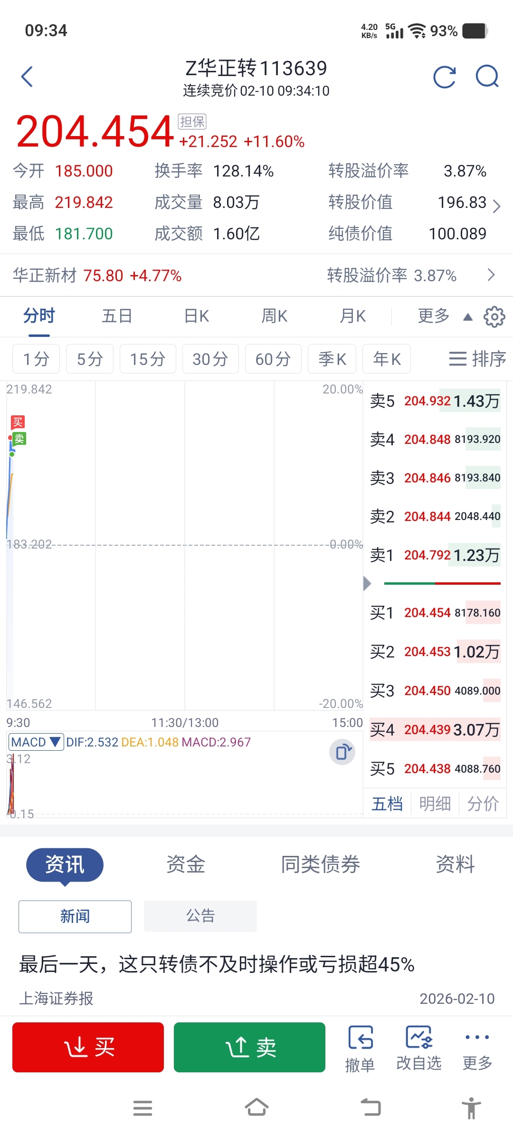Open chart settings gear icon
Screen dimensions: 513x1138
click(x=494, y=317)
